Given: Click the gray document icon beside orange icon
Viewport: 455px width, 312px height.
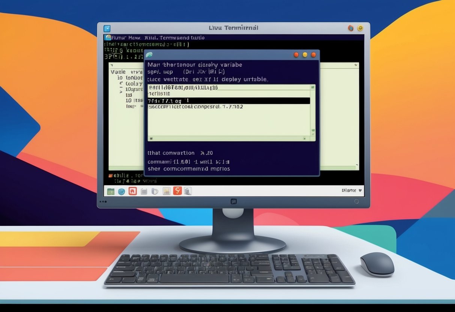Looking at the screenshot, I should 188,191.
